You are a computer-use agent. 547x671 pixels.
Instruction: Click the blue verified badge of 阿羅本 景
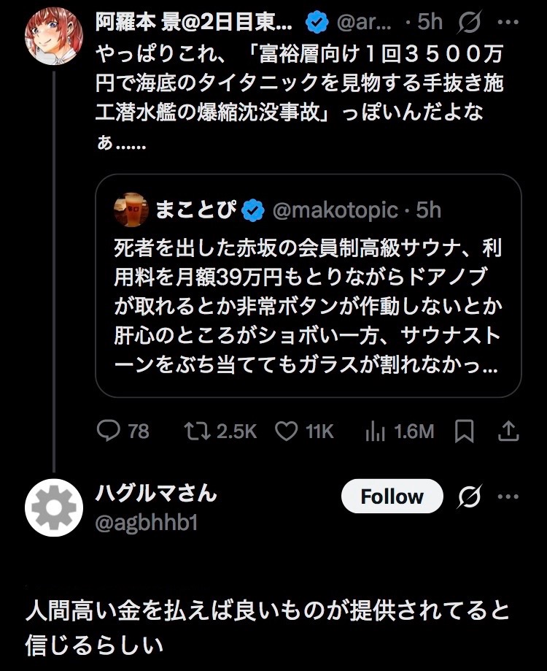(316, 23)
